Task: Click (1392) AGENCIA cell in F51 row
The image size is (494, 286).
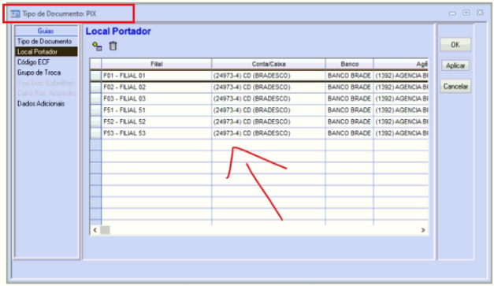Action: point(401,110)
